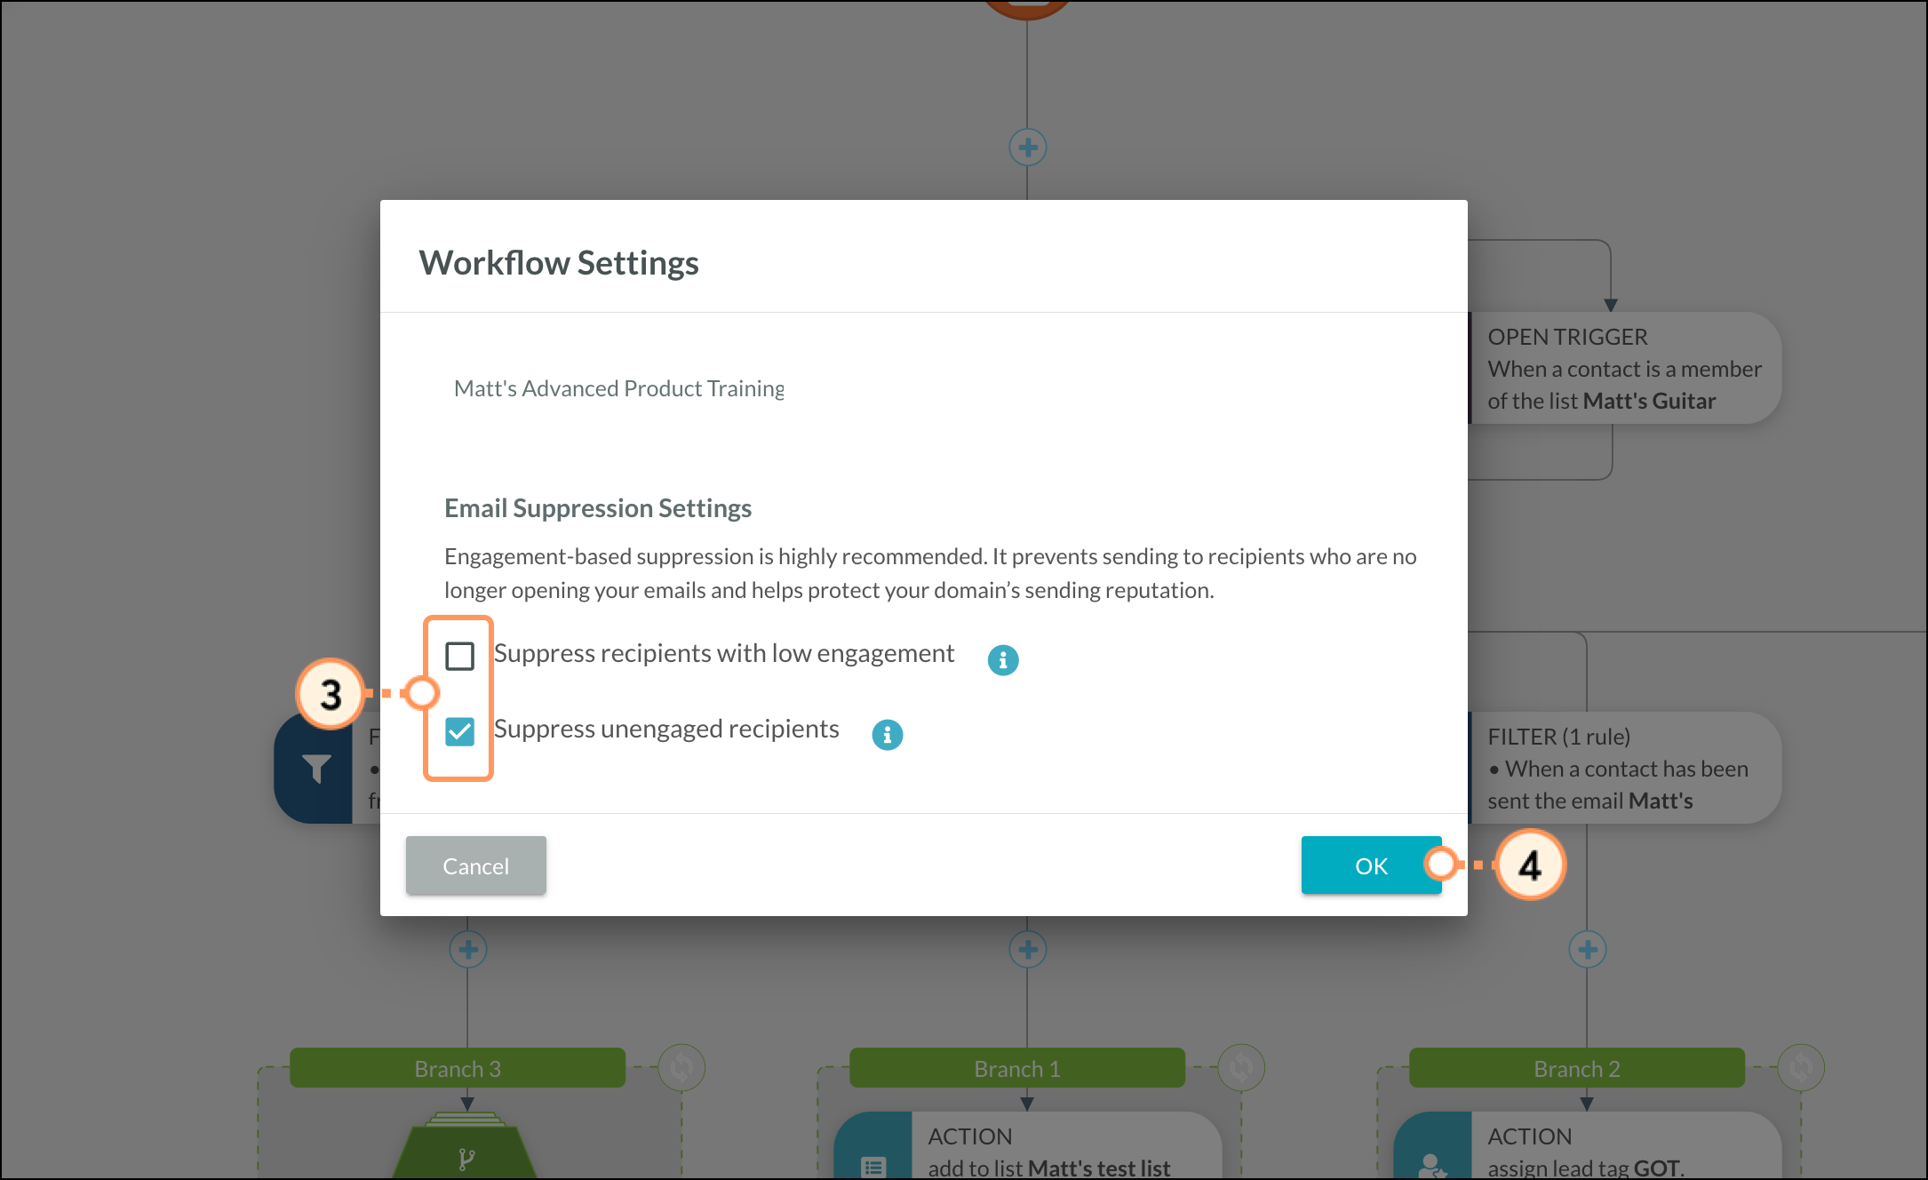This screenshot has width=1928, height=1180.
Task: Check Suppress recipients with low engagement
Action: 459,656
